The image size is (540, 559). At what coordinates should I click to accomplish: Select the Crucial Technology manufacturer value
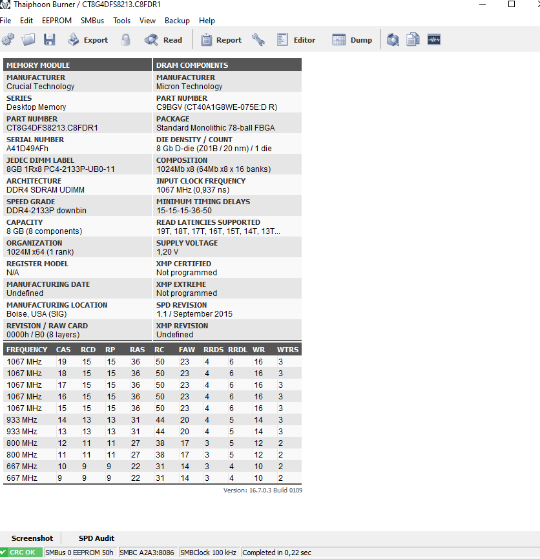(x=40, y=87)
